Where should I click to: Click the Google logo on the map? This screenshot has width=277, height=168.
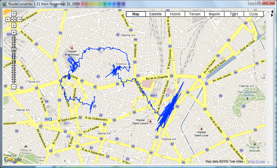tap(13, 159)
